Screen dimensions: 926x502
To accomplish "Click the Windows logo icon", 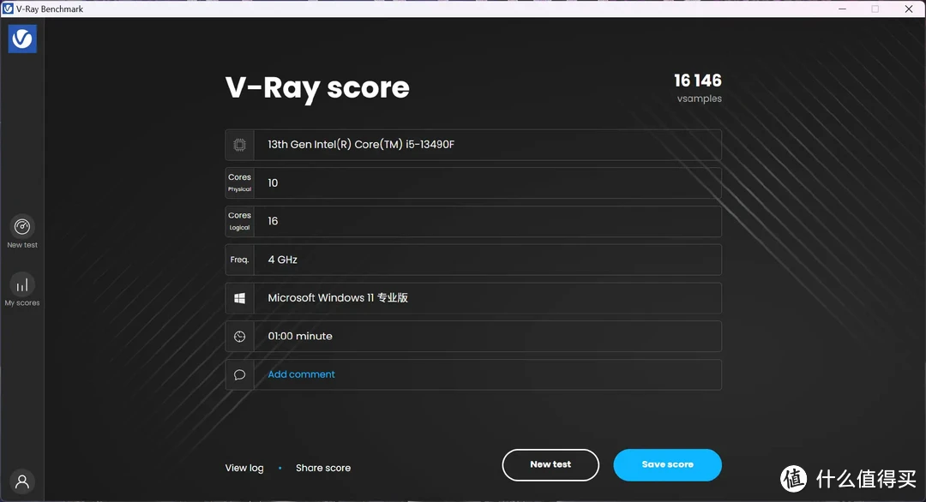I will click(240, 298).
